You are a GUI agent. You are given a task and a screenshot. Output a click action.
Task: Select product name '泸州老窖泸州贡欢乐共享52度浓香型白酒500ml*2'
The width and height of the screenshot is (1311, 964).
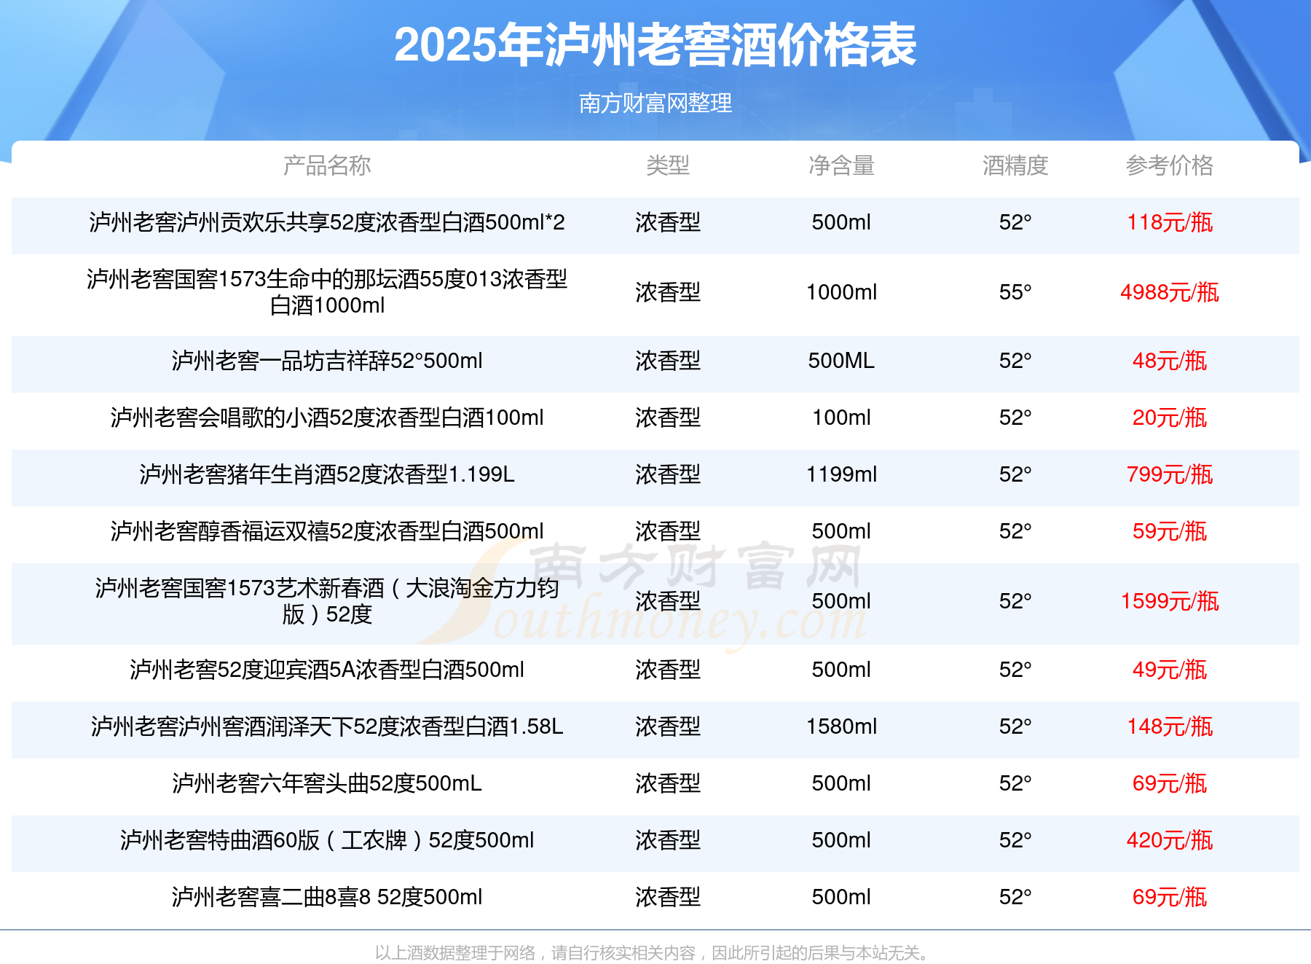pyautogui.click(x=327, y=222)
